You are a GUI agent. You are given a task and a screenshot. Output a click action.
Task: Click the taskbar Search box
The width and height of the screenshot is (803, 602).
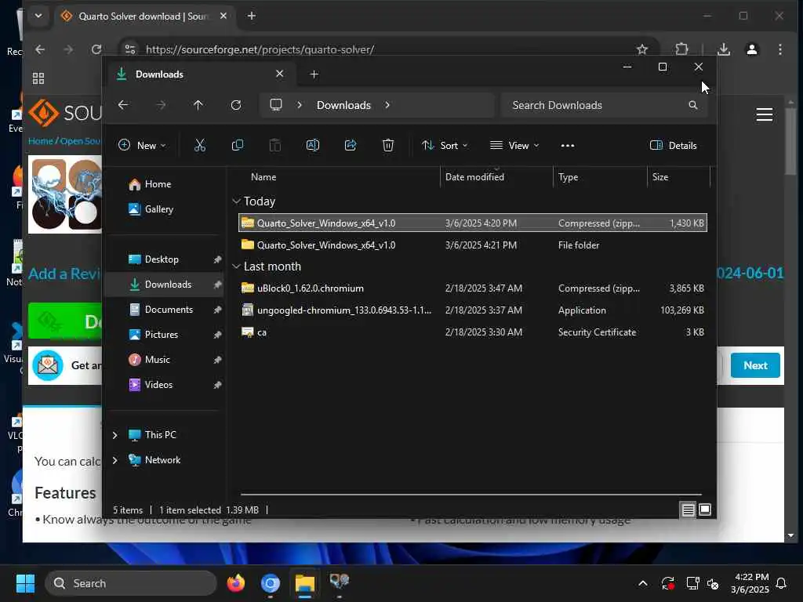click(x=131, y=583)
